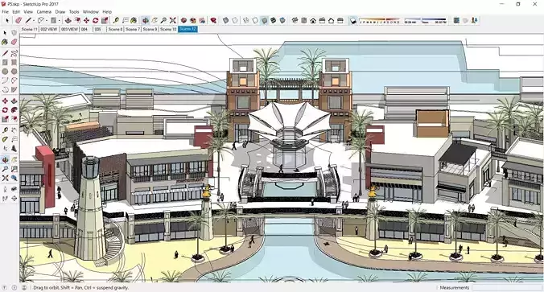Toggle X-Ray face style
This screenshot has width=544, height=292.
pyautogui.click(x=225, y=21)
